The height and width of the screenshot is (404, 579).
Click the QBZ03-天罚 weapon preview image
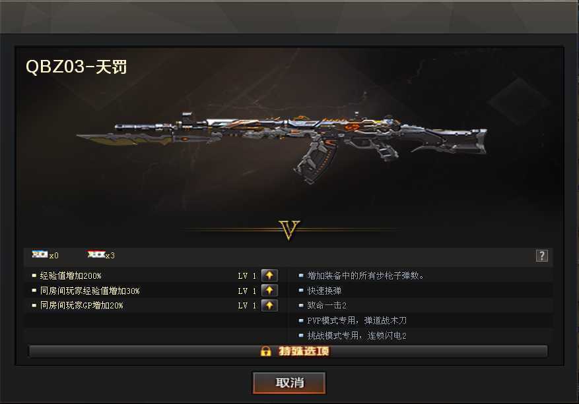point(281,148)
